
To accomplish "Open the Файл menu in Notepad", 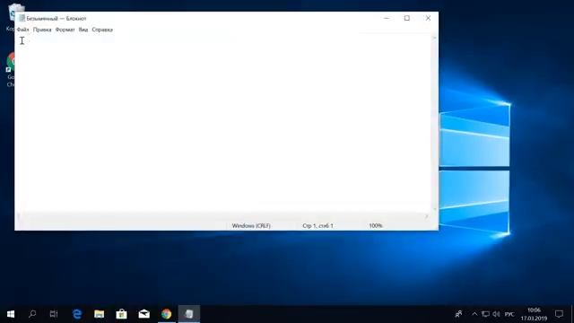I will click(22, 30).
